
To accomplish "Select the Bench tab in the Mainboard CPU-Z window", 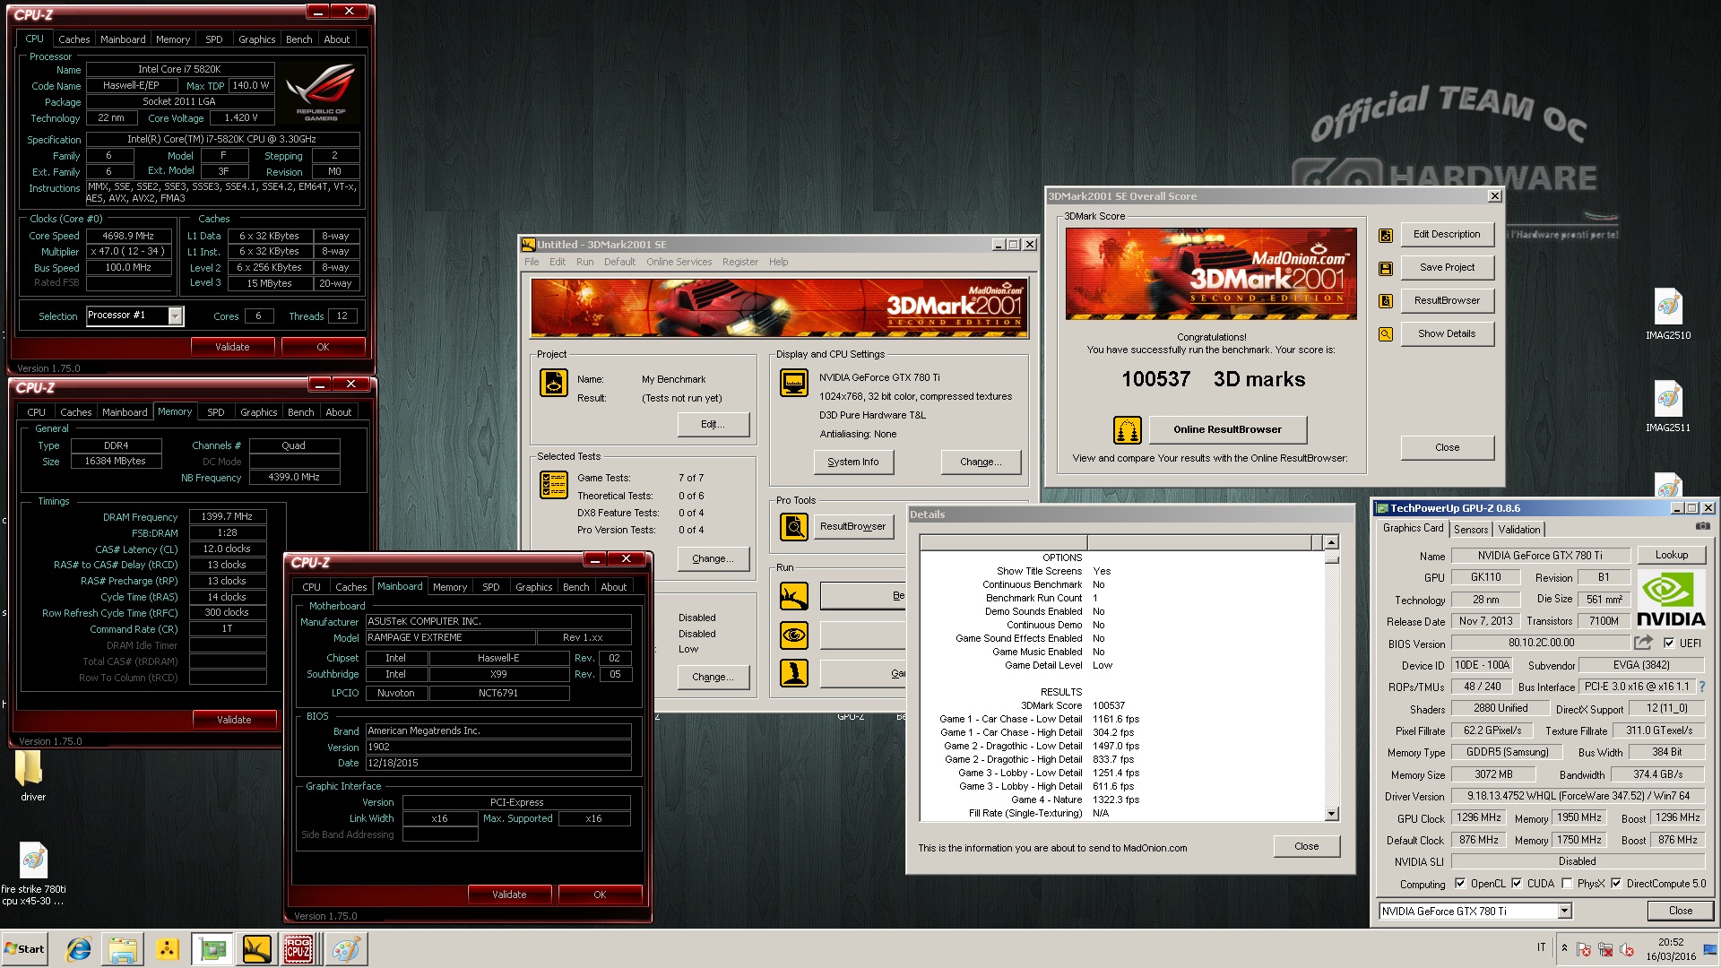I will coord(576,587).
